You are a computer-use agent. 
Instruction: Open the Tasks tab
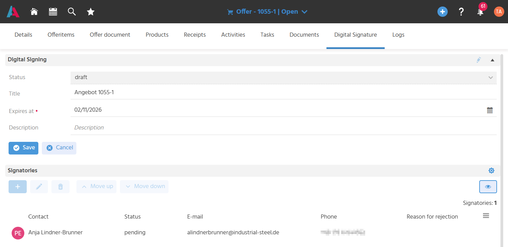coord(268,35)
